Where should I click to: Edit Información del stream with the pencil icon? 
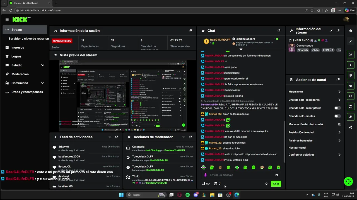click(x=331, y=31)
